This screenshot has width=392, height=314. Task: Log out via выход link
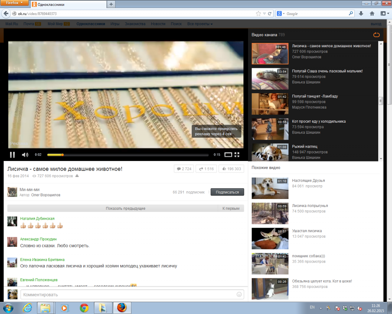376,24
